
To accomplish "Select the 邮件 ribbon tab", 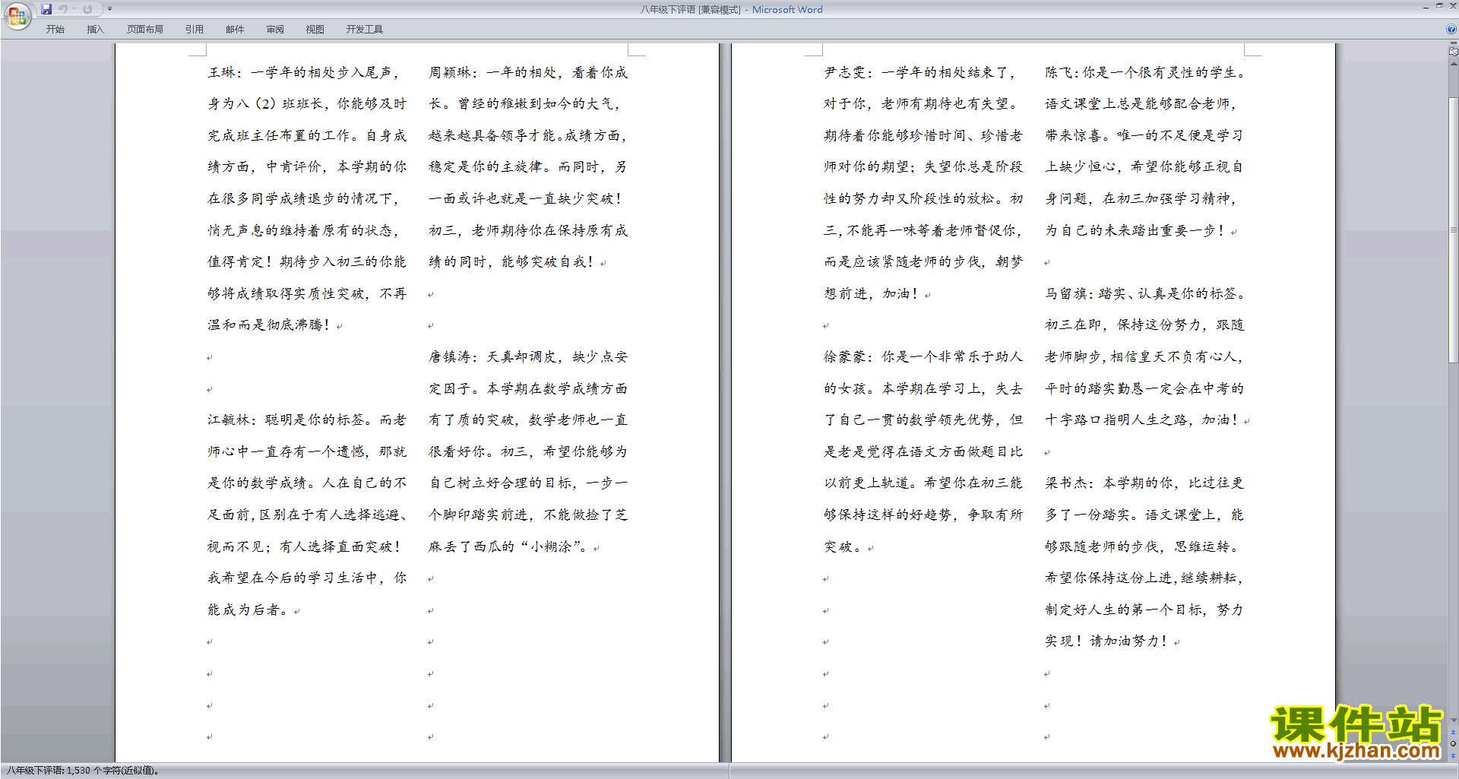I will (235, 30).
